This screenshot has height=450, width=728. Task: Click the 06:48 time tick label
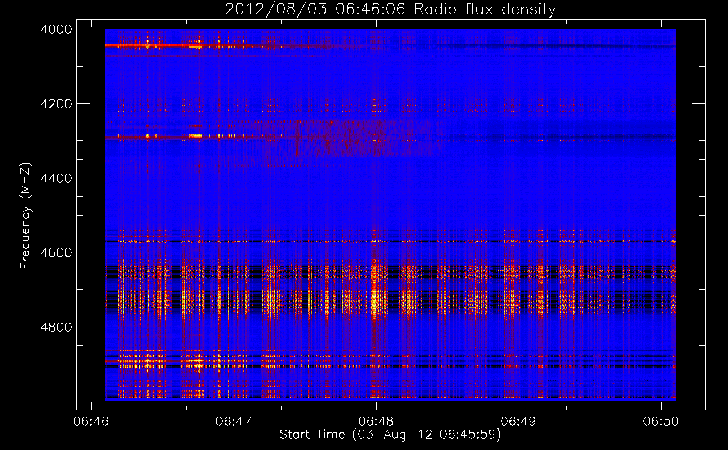point(376,421)
